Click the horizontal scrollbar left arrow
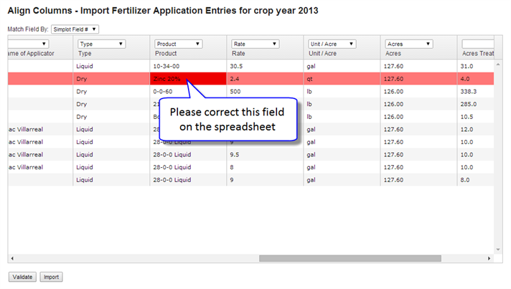Image resolution: width=511 pixels, height=289 pixels. click(12, 258)
